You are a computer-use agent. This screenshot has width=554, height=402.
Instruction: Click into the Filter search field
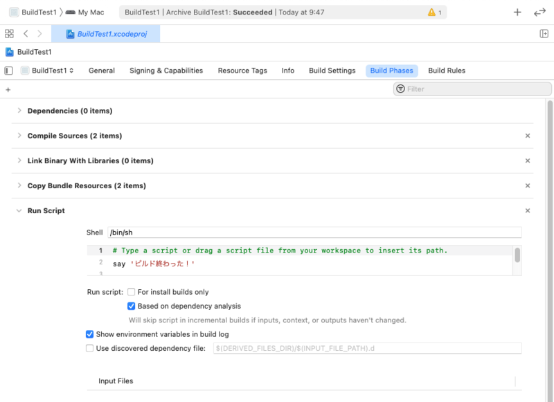[x=472, y=89]
